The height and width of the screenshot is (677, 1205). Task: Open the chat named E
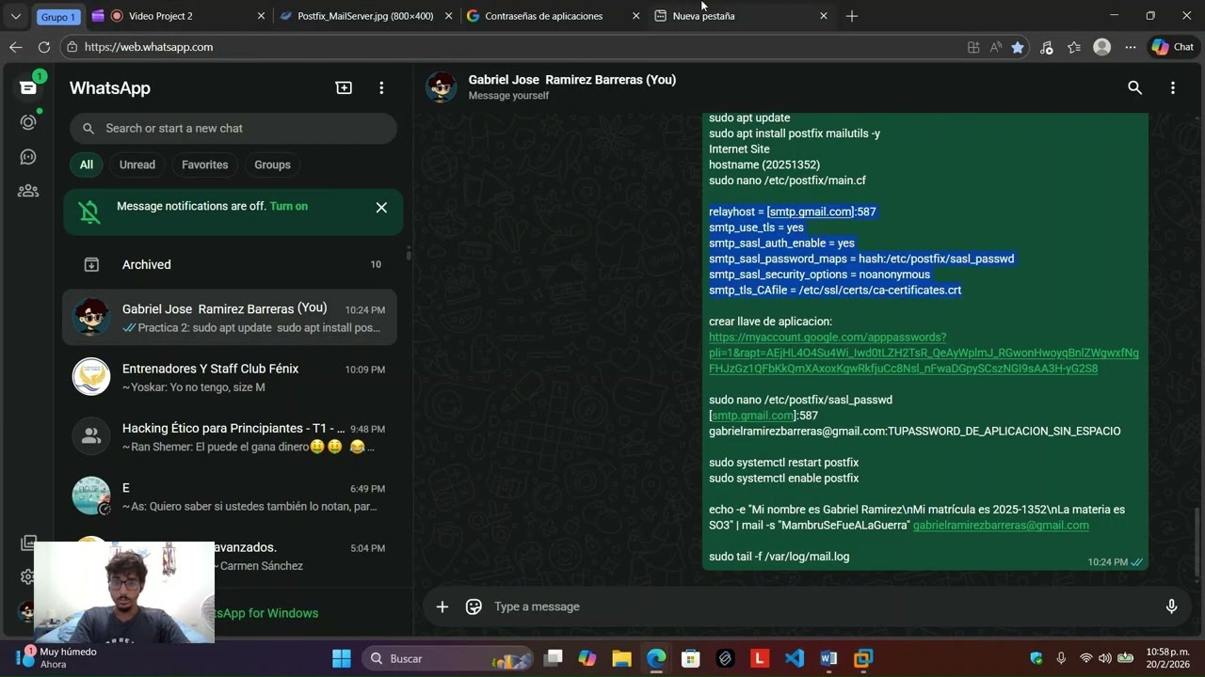pos(230,496)
